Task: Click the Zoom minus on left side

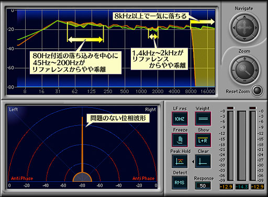Action: coord(233,70)
